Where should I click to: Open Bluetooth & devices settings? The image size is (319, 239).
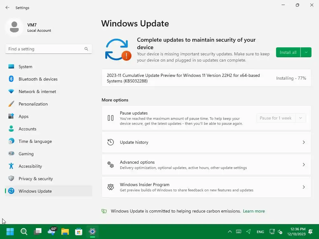click(x=49, y=79)
